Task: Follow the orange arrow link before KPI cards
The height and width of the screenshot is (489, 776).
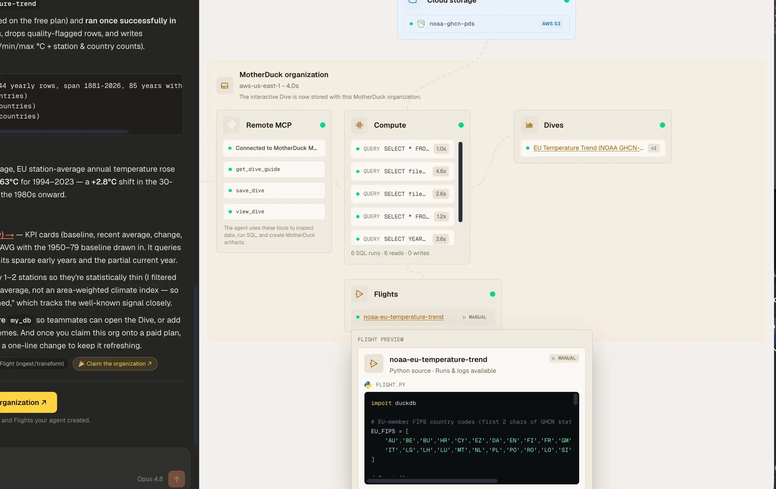Action: 7,235
